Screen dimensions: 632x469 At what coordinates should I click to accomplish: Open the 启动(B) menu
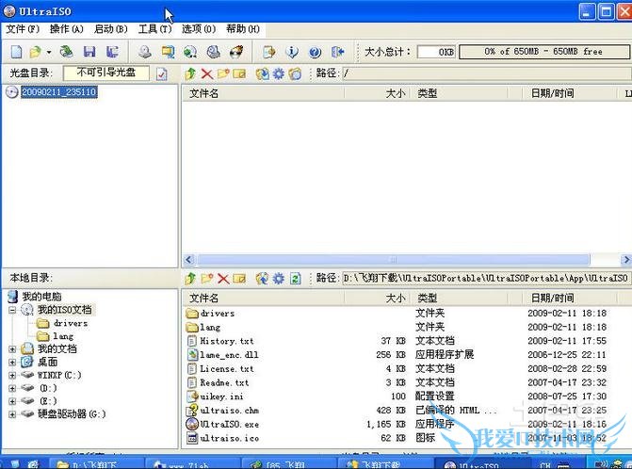pos(111,29)
